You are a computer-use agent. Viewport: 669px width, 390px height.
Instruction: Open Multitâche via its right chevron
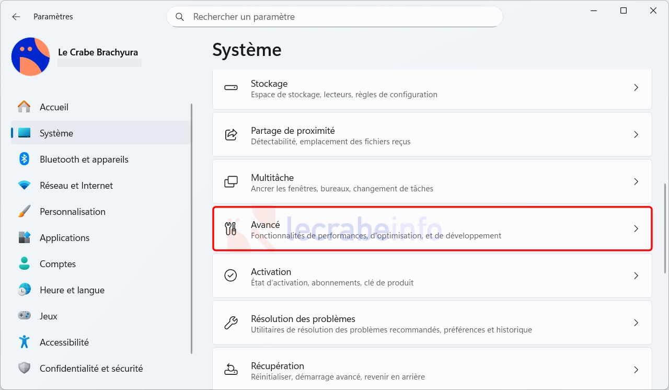[636, 182]
